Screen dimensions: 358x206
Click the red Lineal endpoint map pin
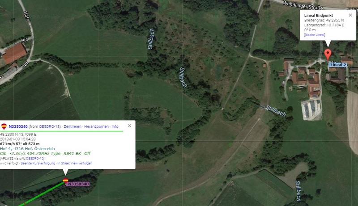pos(328,54)
